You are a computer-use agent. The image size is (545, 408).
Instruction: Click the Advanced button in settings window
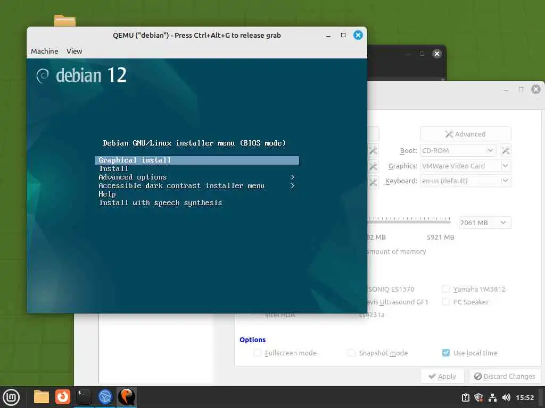pyautogui.click(x=465, y=134)
